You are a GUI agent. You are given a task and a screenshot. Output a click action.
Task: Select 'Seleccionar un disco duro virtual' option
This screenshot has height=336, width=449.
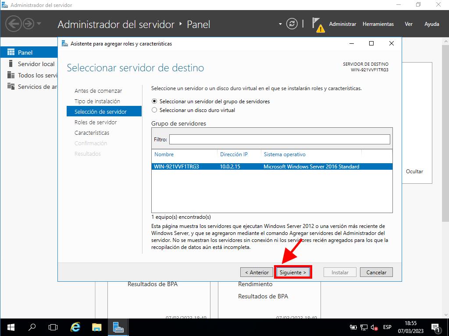coord(154,110)
